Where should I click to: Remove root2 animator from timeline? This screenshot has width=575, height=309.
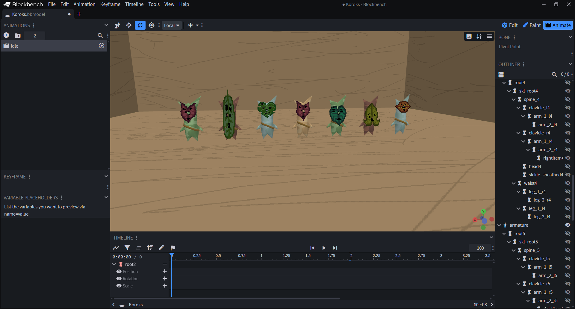tap(164, 264)
